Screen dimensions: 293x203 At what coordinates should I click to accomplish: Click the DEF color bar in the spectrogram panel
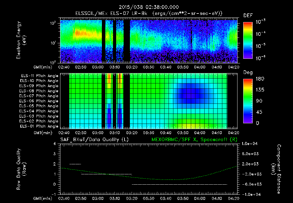(248, 40)
